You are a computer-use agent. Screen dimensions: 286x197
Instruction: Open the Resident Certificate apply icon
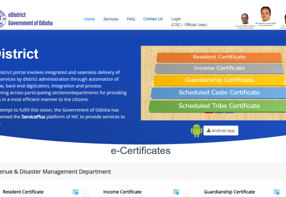coord(76,192)
